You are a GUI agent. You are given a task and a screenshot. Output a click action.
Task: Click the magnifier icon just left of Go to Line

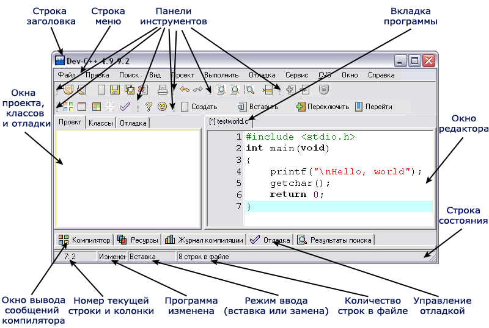click(249, 90)
